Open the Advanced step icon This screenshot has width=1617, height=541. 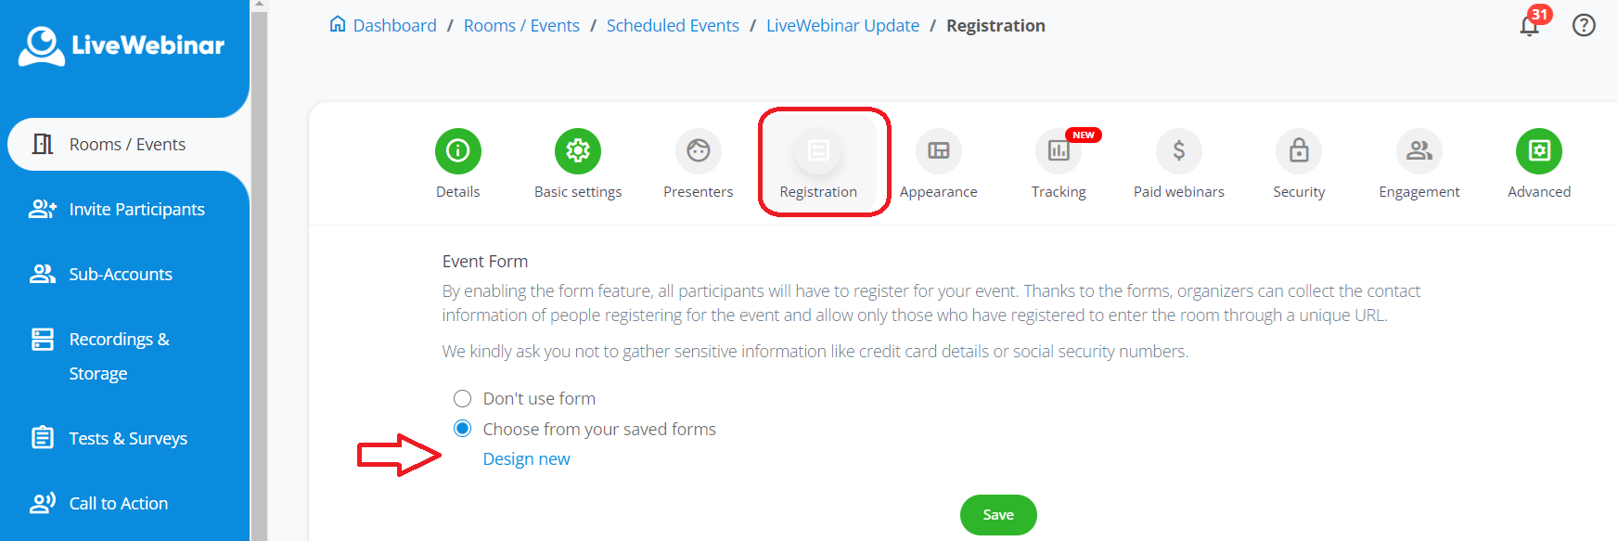pos(1539,150)
